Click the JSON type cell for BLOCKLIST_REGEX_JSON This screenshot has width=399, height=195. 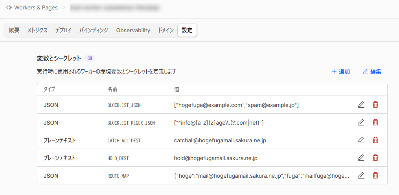coord(51,123)
